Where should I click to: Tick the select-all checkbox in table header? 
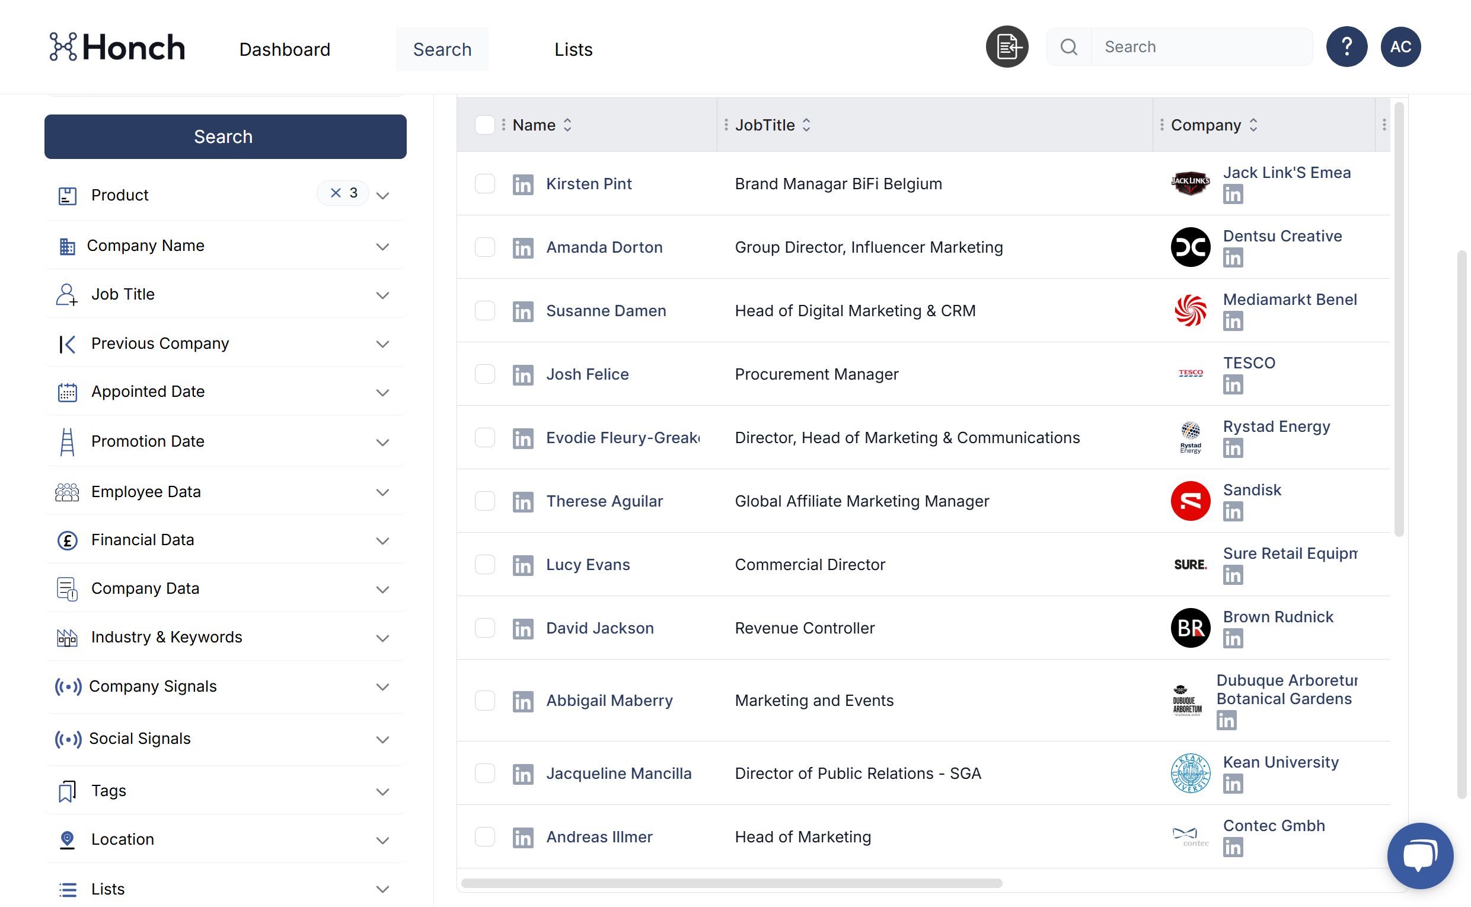[x=484, y=125]
